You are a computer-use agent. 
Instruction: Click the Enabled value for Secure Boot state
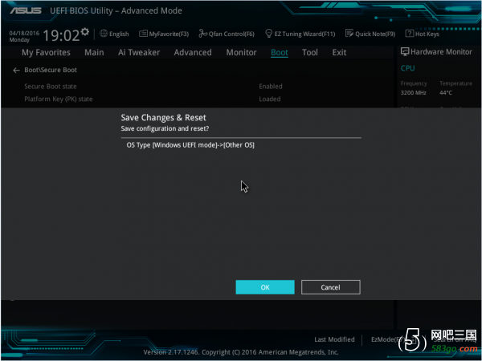pyautogui.click(x=271, y=87)
